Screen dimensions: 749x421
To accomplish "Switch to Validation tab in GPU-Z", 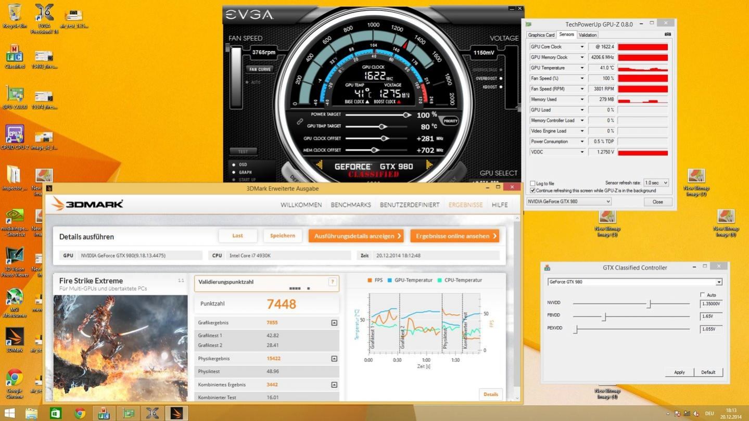I will point(588,35).
